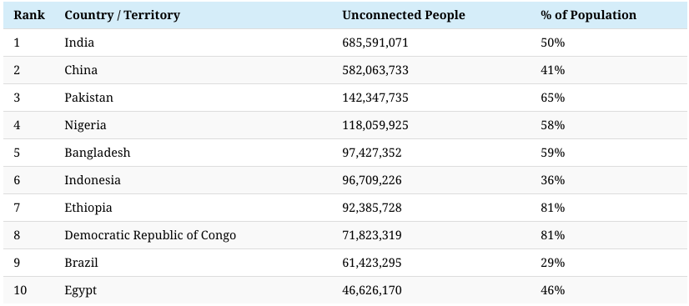The width and height of the screenshot is (689, 306).
Task: Click the Country / Territory column header
Action: (122, 15)
